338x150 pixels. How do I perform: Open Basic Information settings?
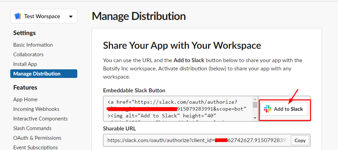point(33,45)
